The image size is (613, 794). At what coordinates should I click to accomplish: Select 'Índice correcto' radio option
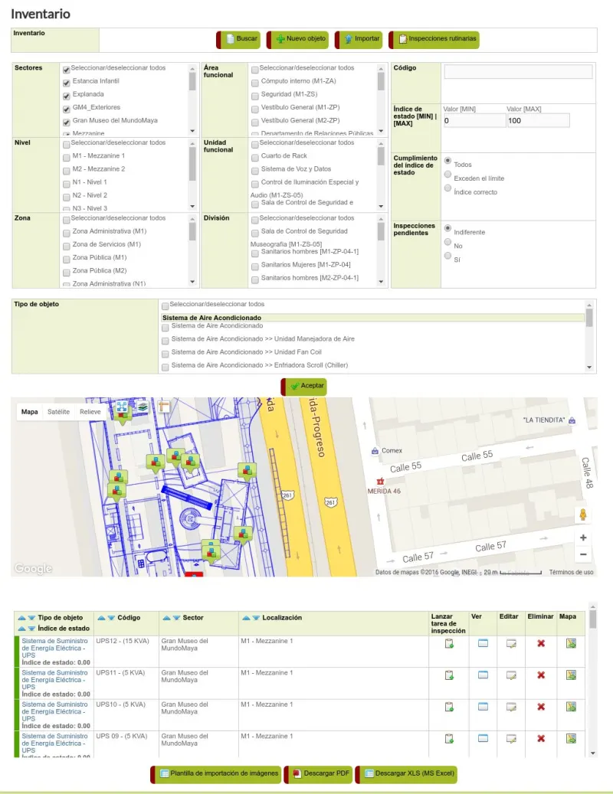tap(447, 188)
